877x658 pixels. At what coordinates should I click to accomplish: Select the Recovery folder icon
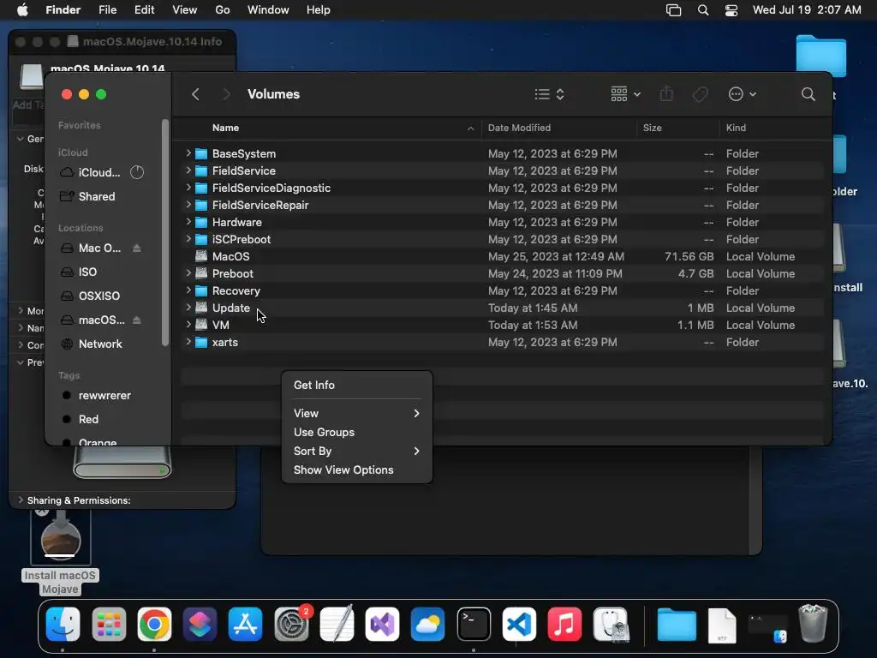tap(201, 291)
